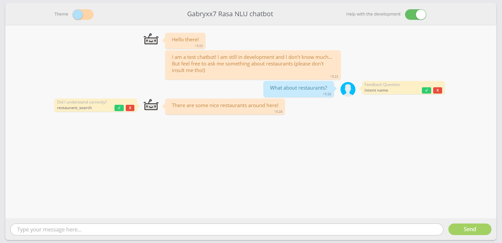Click the Gabryxx7 Rasa NLU chatbot title

click(230, 14)
